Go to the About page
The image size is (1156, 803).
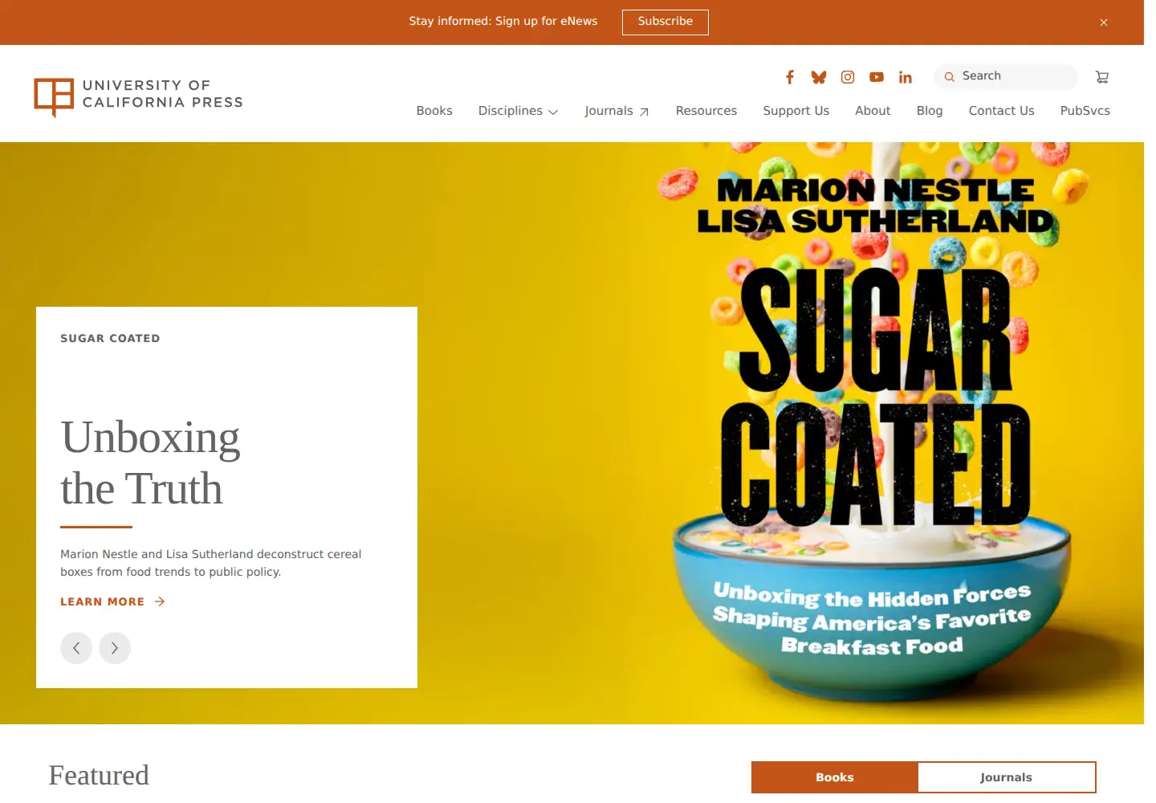coord(873,111)
